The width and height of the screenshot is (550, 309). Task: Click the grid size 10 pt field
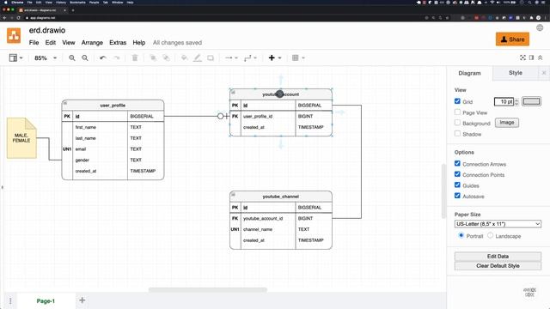pyautogui.click(x=504, y=101)
